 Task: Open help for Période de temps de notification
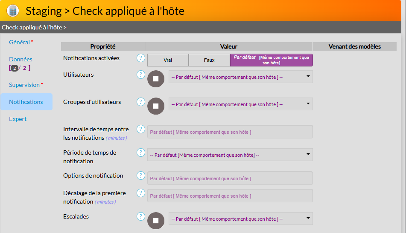point(141,152)
